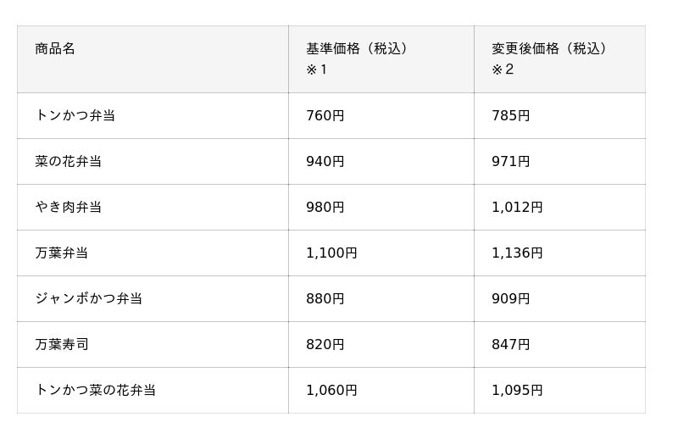Click the 万葉寿司 product name
Screen dimensions: 678x439
(62, 344)
